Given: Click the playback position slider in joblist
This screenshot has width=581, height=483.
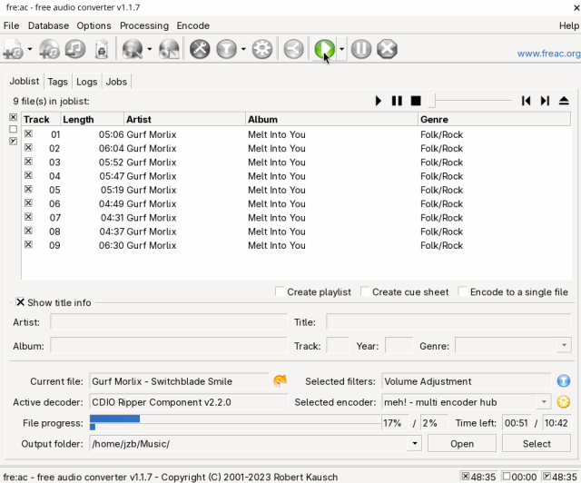Looking at the screenshot, I should coord(472,101).
